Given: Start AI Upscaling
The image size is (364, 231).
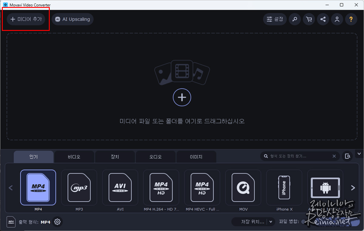Looking at the screenshot, I should pyautogui.click(x=72, y=19).
